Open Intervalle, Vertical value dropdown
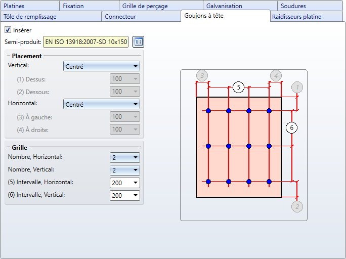This screenshot has width=346, height=259. [x=124, y=195]
